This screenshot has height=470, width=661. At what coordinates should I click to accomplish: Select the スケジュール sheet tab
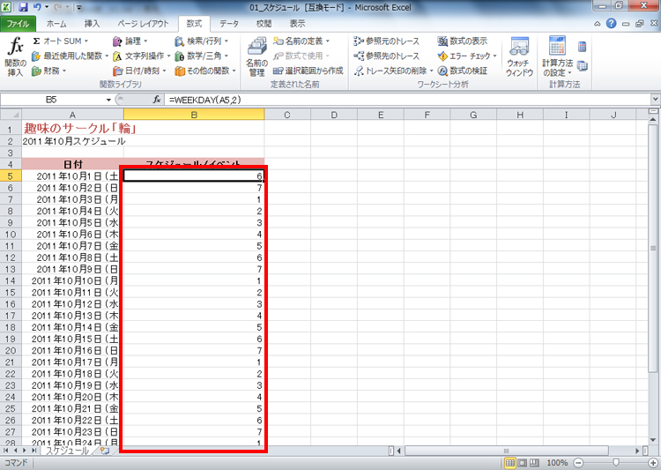(68, 451)
